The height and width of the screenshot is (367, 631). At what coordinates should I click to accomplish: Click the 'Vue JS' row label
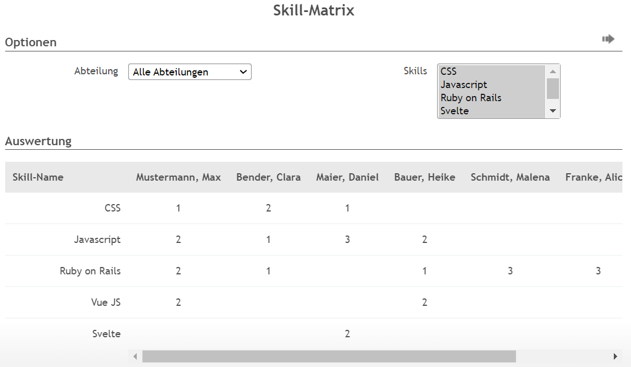[x=106, y=302]
